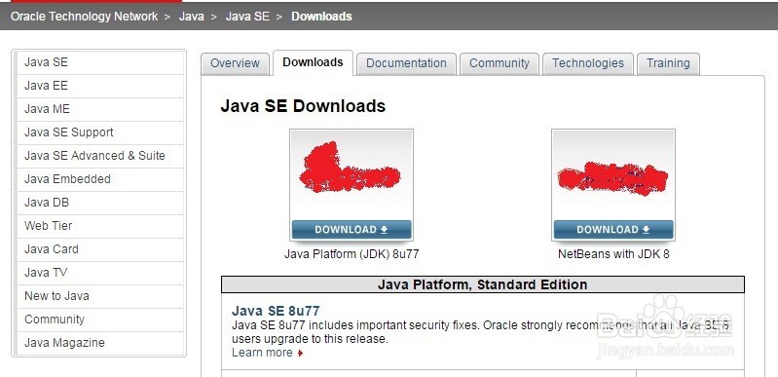Open the Community tab
This screenshot has height=377, width=778.
(x=500, y=63)
